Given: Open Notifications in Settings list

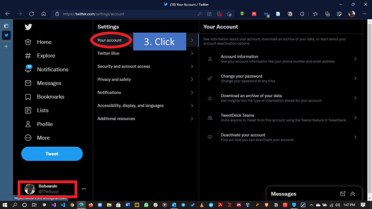Looking at the screenshot, I should [x=145, y=92].
